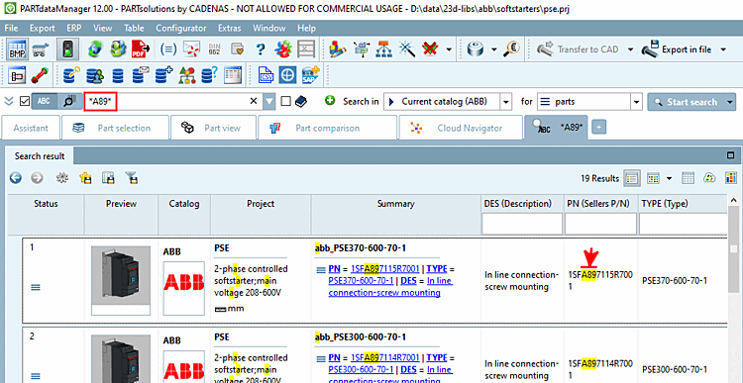743x383 pixels.
Task: Expand the Transfer to CAD dropdown arrow
Action: point(630,49)
